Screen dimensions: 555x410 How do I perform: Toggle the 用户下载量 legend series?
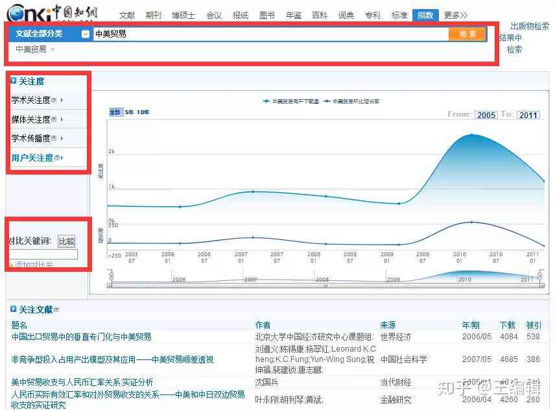point(290,101)
